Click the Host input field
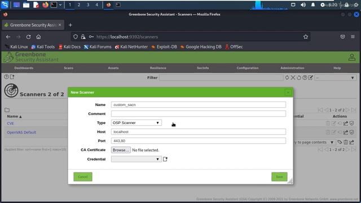 (198, 131)
